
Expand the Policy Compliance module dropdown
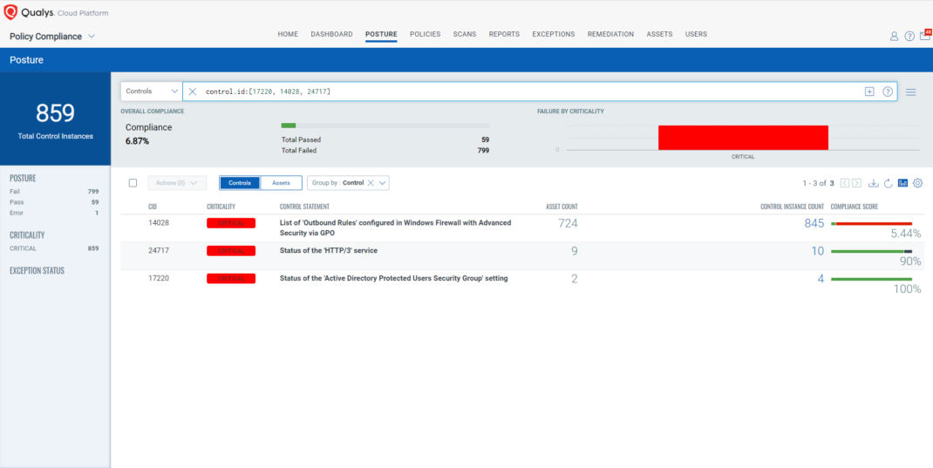click(x=92, y=37)
